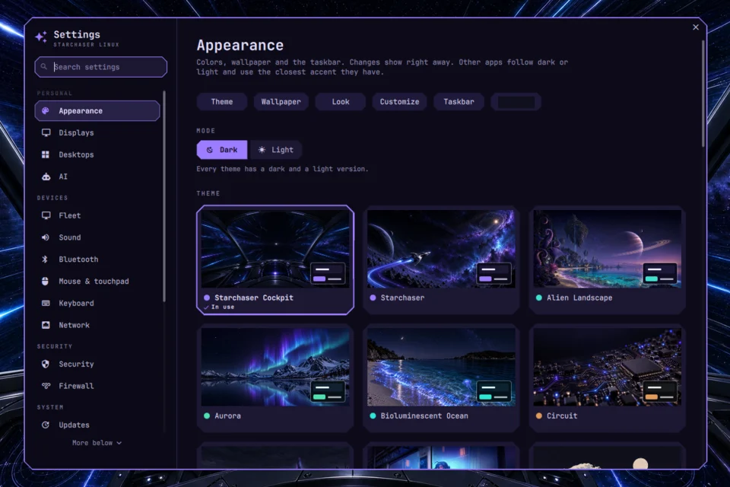Click the AI robot icon

coord(46,177)
